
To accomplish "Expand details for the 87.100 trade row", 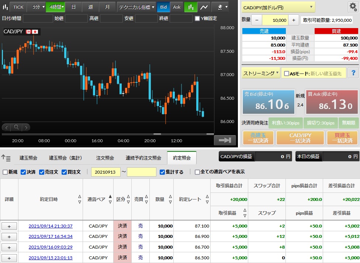I will tap(9, 226).
